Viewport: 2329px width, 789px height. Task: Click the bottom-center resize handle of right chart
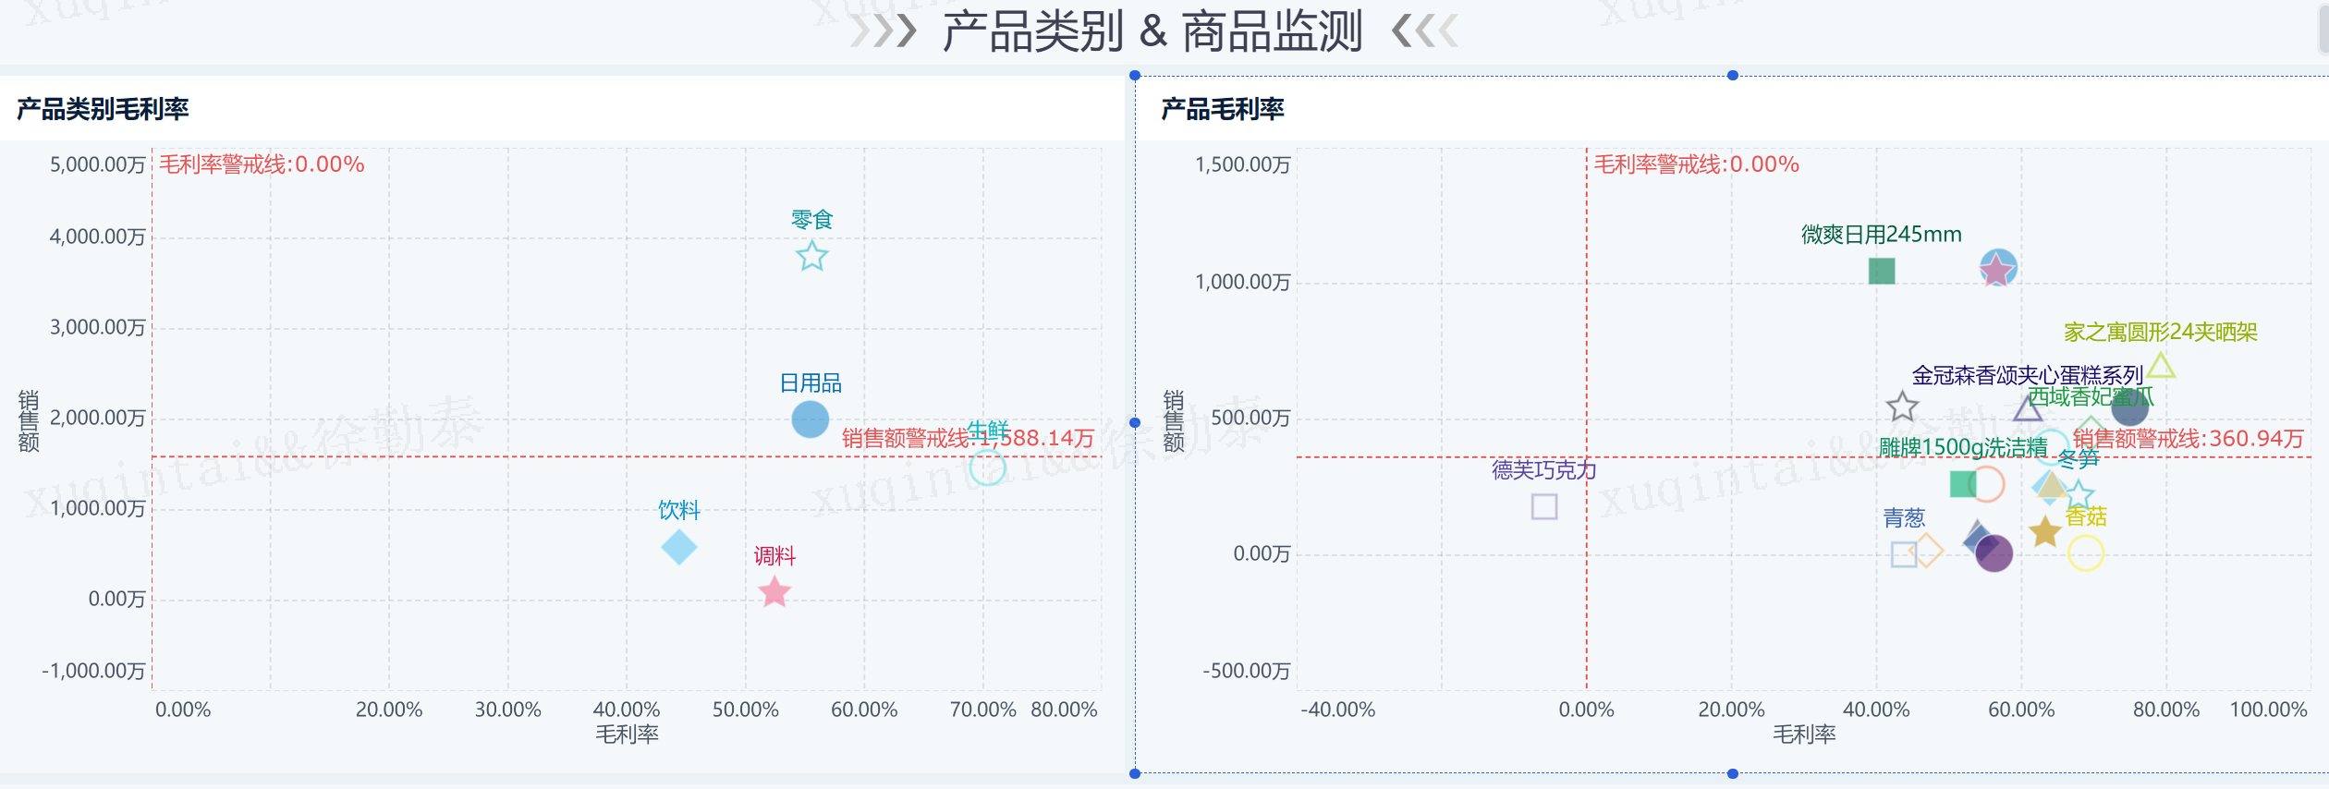tap(1732, 773)
